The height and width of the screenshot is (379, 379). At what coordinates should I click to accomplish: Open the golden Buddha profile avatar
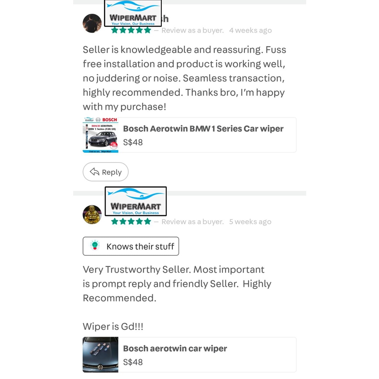click(x=92, y=215)
